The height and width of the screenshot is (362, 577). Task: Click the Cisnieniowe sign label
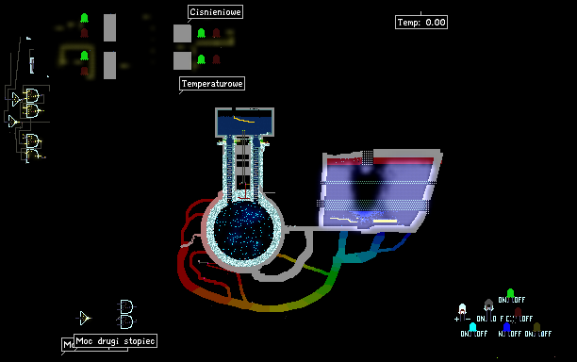tap(215, 11)
